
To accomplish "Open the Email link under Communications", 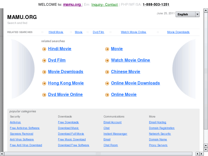I will tap(107, 139).
